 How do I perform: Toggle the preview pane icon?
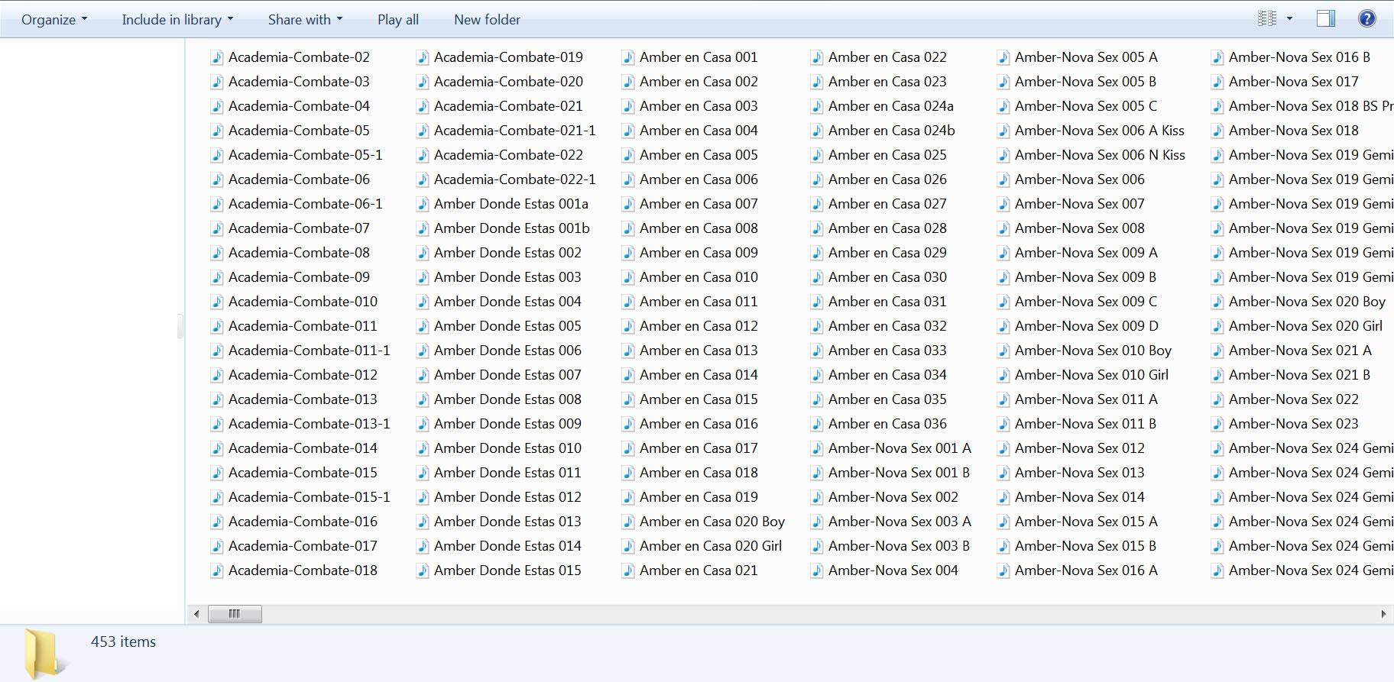click(1326, 18)
